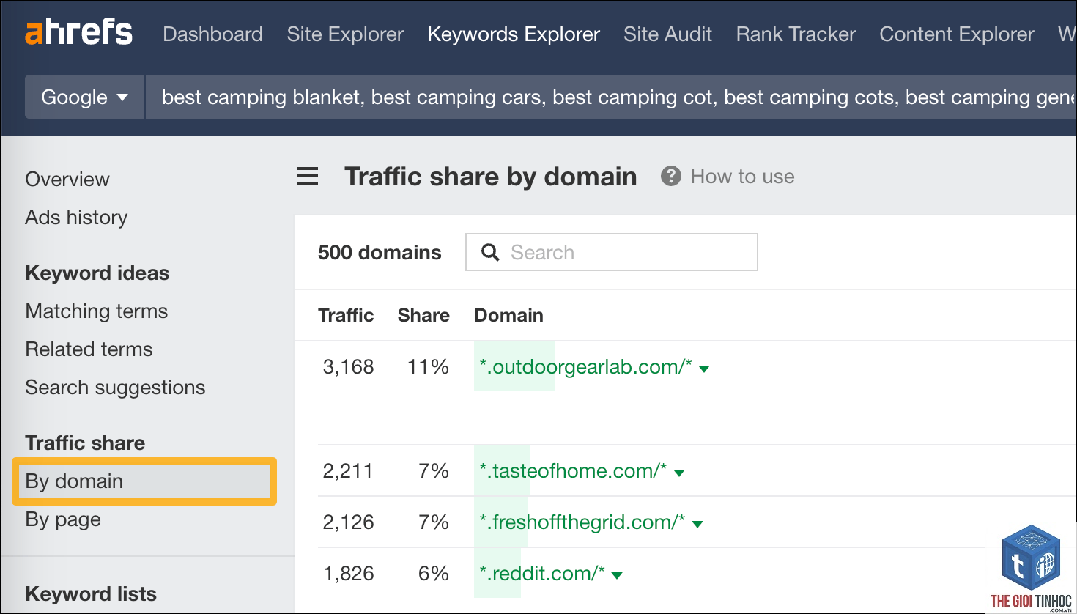Screen dimensions: 1077x614
Task: Open the *.outdoorgearlab.com/* domain link
Action: [x=585, y=366]
